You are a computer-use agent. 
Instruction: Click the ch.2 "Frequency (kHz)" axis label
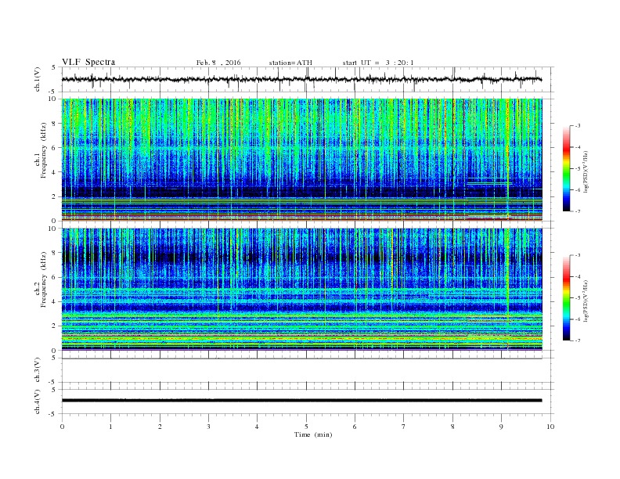tap(44, 279)
